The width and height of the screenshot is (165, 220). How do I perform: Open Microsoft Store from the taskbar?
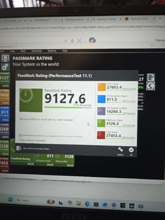pyautogui.click(x=96, y=204)
